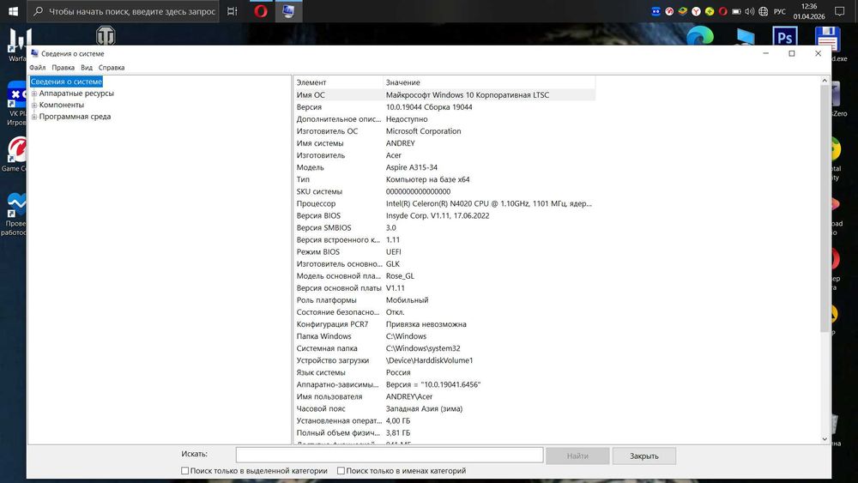Expand the Программная среда node
The image size is (858, 483).
point(34,117)
